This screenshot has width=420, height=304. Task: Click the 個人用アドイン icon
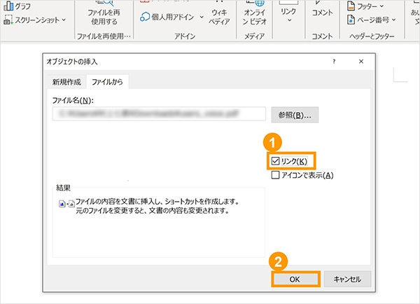(145, 17)
